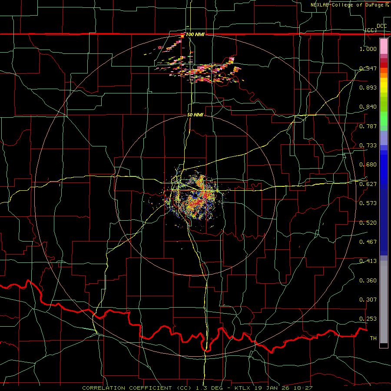The width and height of the screenshot is (391, 391).
Task: Select the 0.840 scale value
Action: tap(368, 107)
